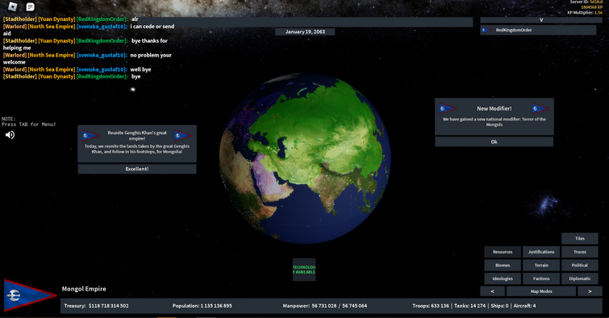Select the Political map mode
This screenshot has height=318, width=609.
tap(579, 265)
